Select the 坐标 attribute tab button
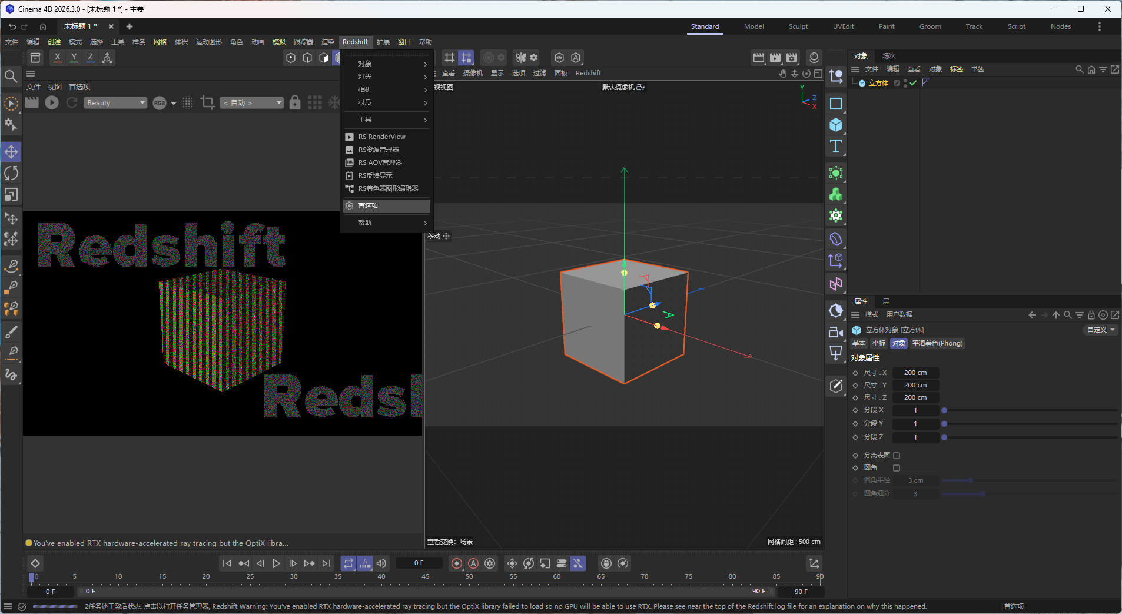1122x614 pixels. [x=879, y=344]
